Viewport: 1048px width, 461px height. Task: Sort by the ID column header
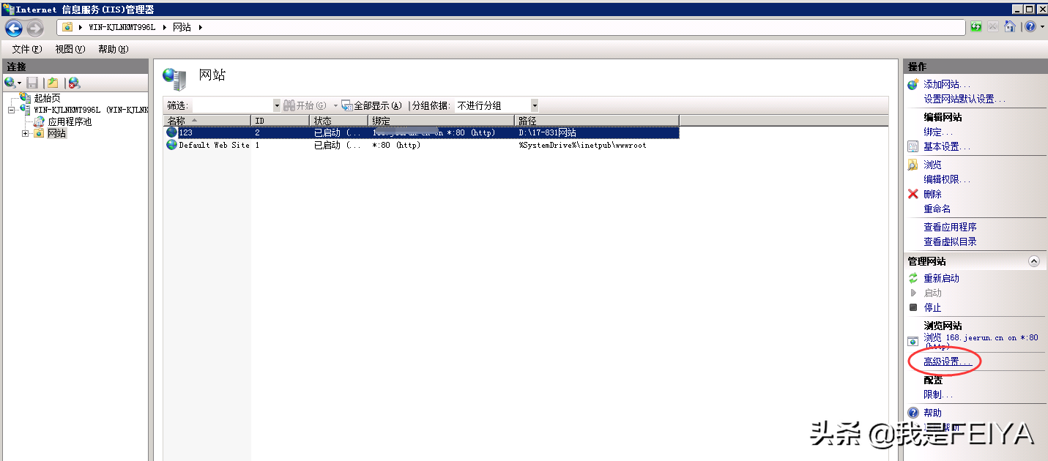click(x=280, y=120)
